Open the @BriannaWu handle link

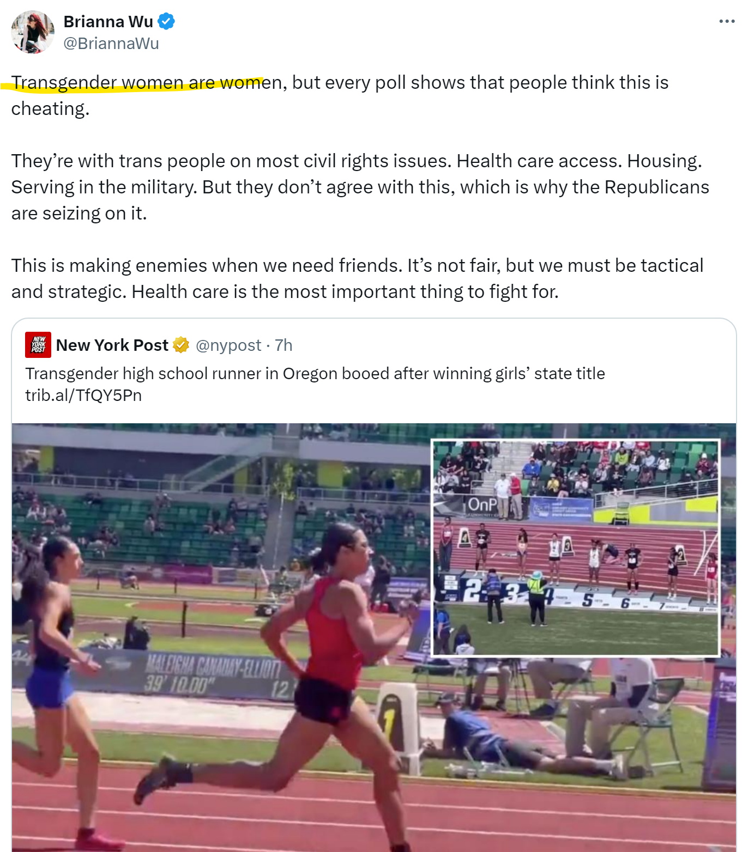click(111, 44)
